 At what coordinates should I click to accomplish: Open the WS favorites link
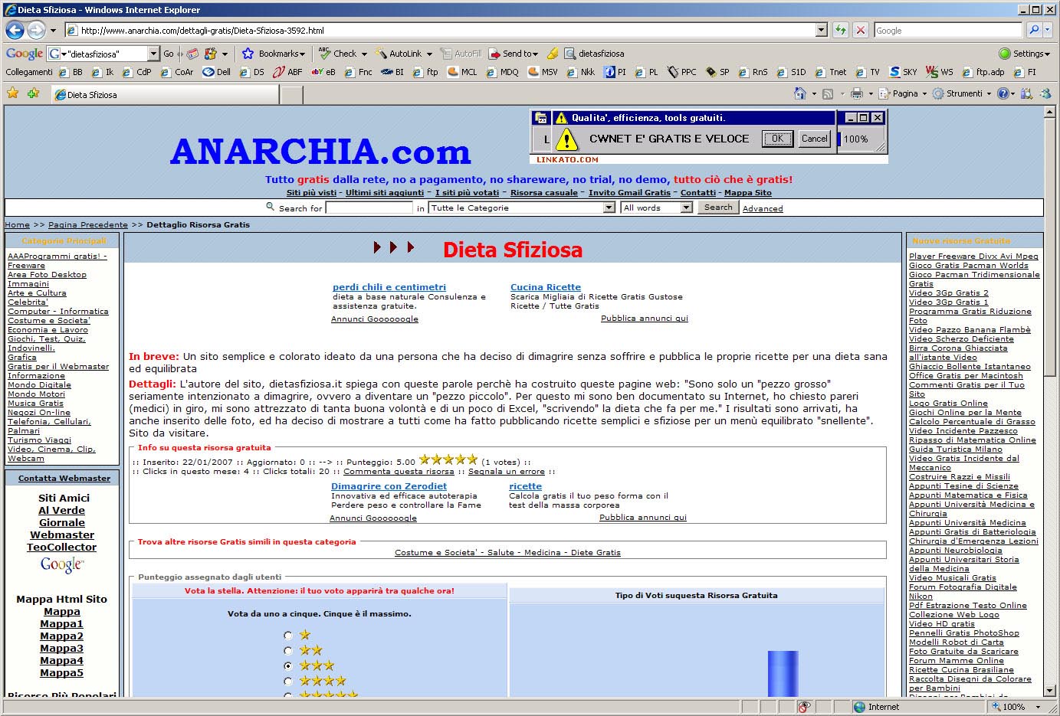tap(940, 72)
